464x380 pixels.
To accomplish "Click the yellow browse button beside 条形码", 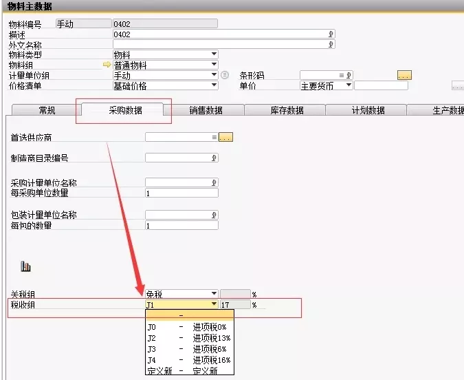I will pos(404,75).
